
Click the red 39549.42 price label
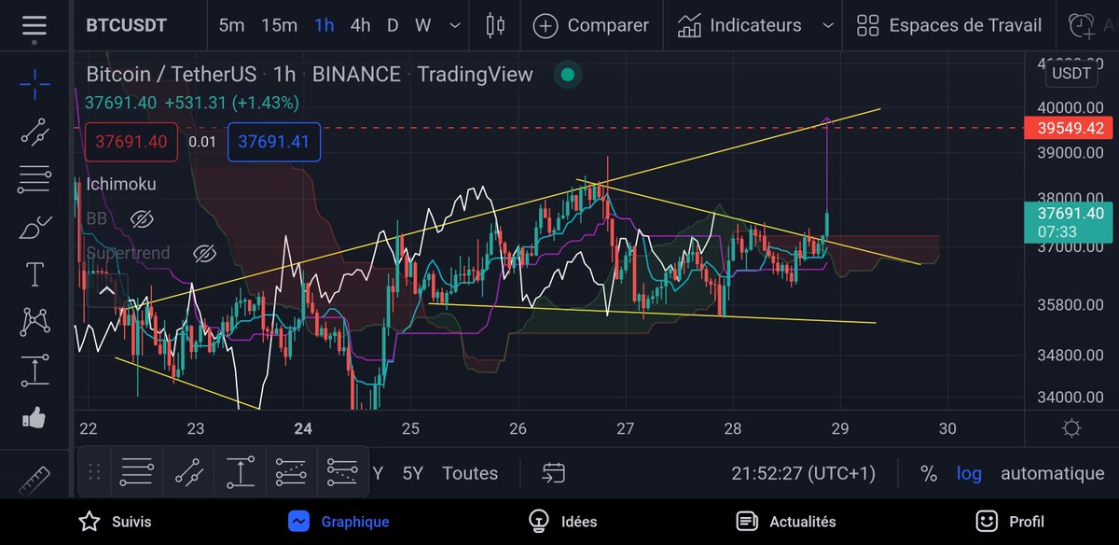(1070, 128)
